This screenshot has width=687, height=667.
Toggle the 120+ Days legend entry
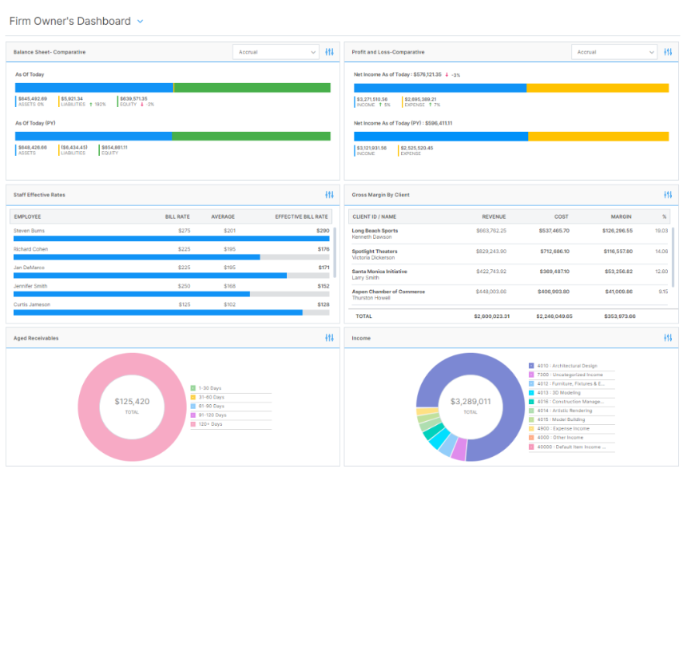[x=209, y=424]
